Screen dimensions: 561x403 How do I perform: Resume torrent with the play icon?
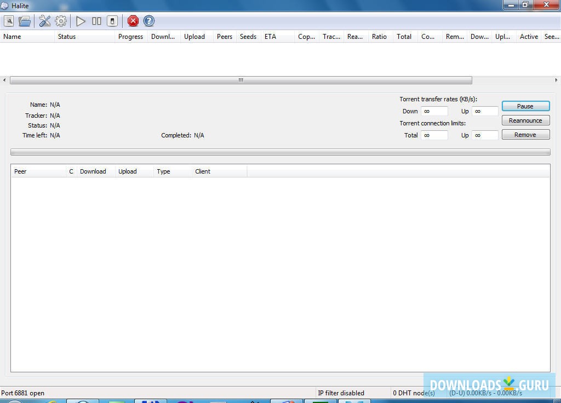point(80,21)
